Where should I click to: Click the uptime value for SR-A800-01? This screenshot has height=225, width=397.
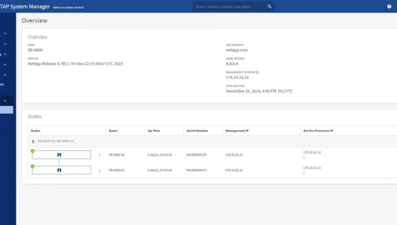point(159,170)
